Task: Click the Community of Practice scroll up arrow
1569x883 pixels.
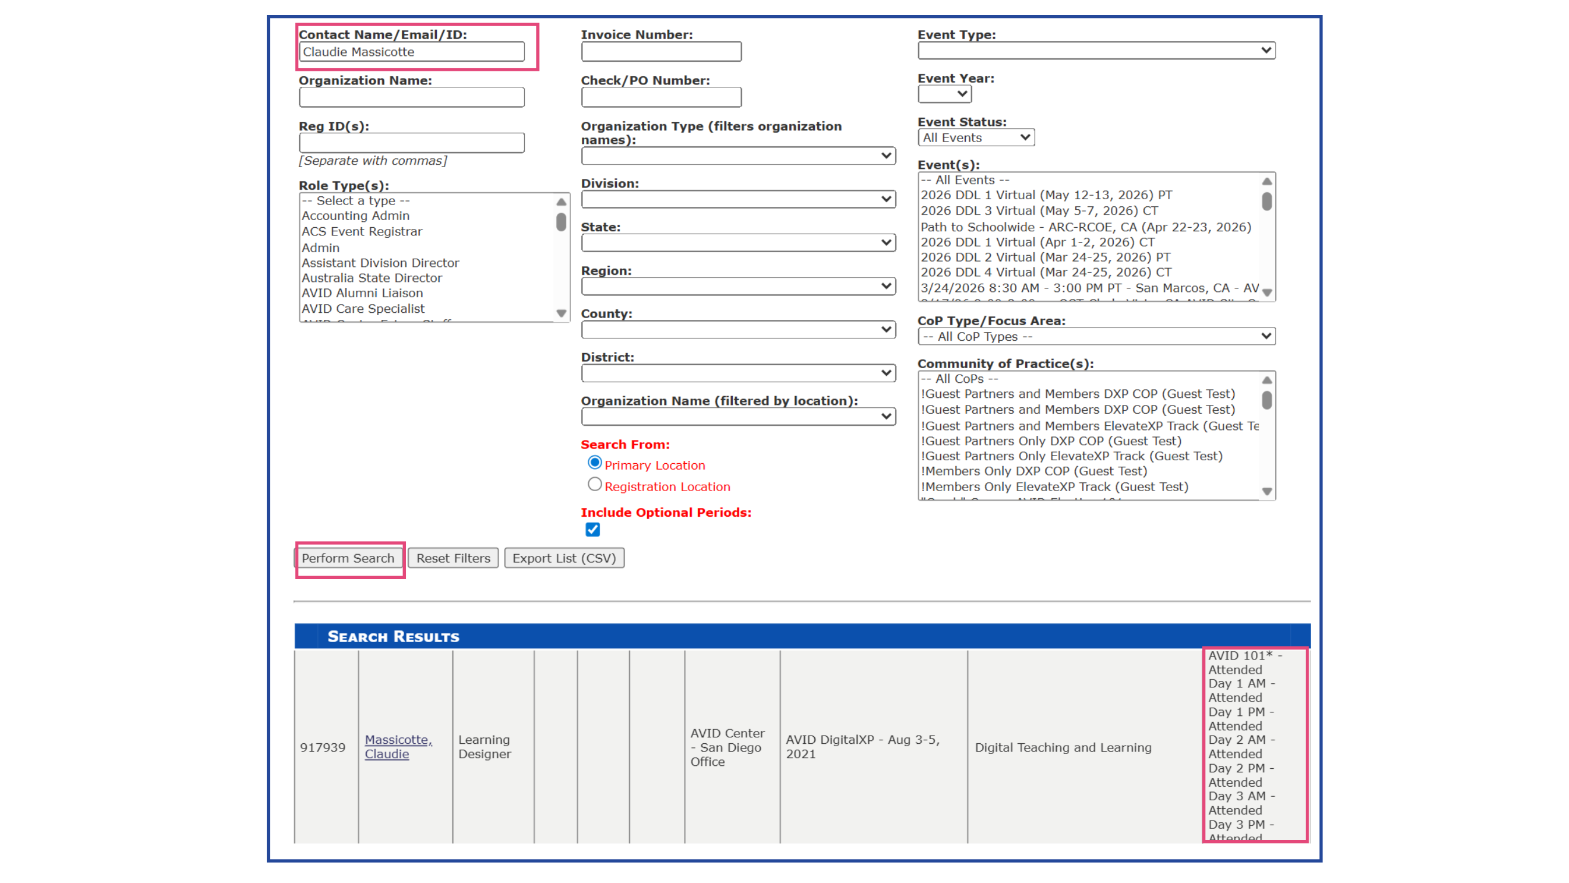Action: point(1267,381)
